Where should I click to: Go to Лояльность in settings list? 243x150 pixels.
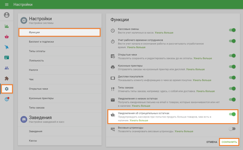(36, 60)
